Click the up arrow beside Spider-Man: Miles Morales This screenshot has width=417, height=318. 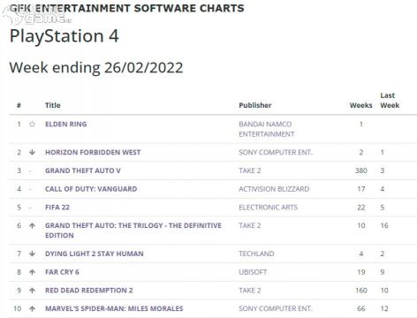[x=32, y=308]
